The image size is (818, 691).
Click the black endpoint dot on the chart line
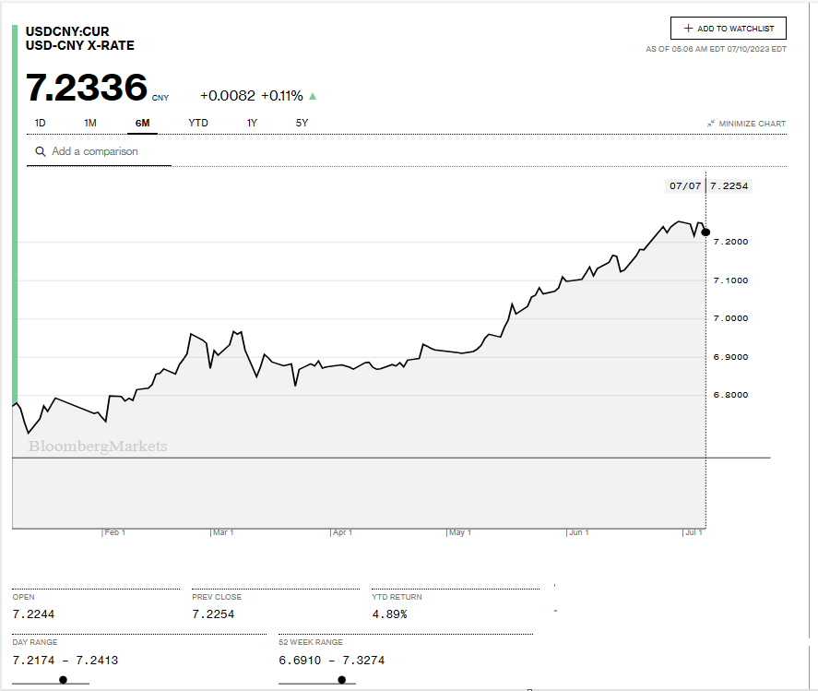705,232
